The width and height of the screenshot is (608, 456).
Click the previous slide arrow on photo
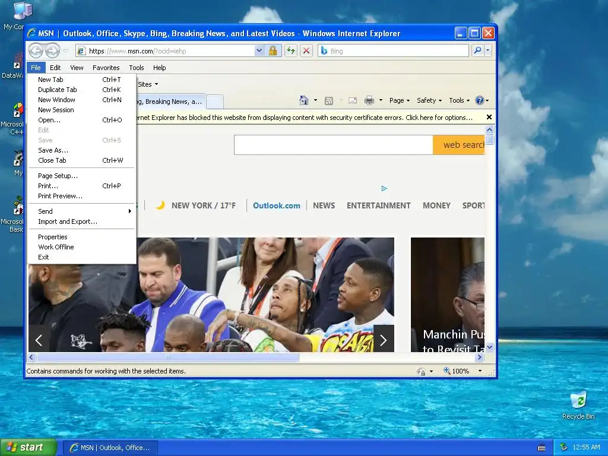39,340
